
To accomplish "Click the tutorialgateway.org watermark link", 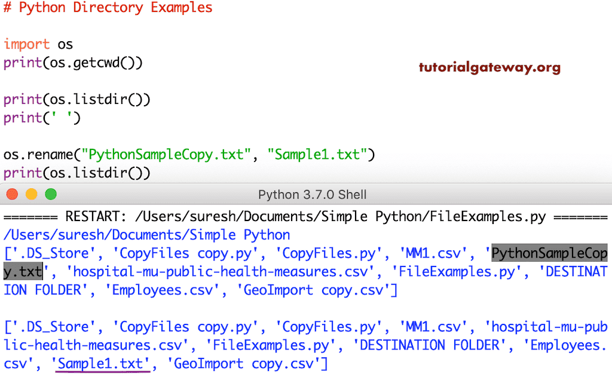I will [x=489, y=68].
